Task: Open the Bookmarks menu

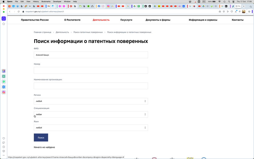Action: point(46,1)
